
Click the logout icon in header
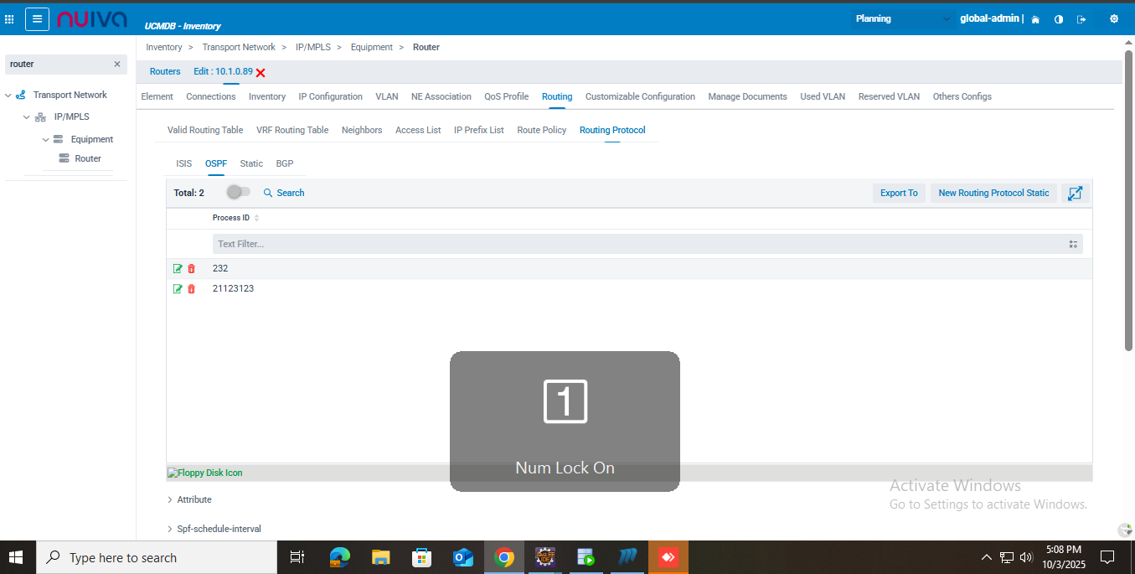coord(1081,19)
